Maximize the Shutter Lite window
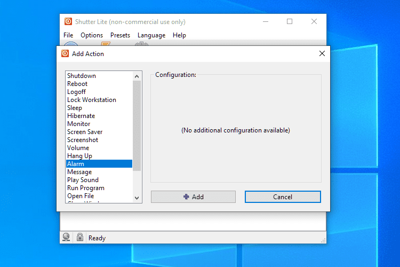 click(x=290, y=22)
